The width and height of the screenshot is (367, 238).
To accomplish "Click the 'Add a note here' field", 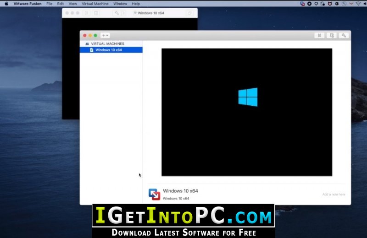I will point(334,195).
